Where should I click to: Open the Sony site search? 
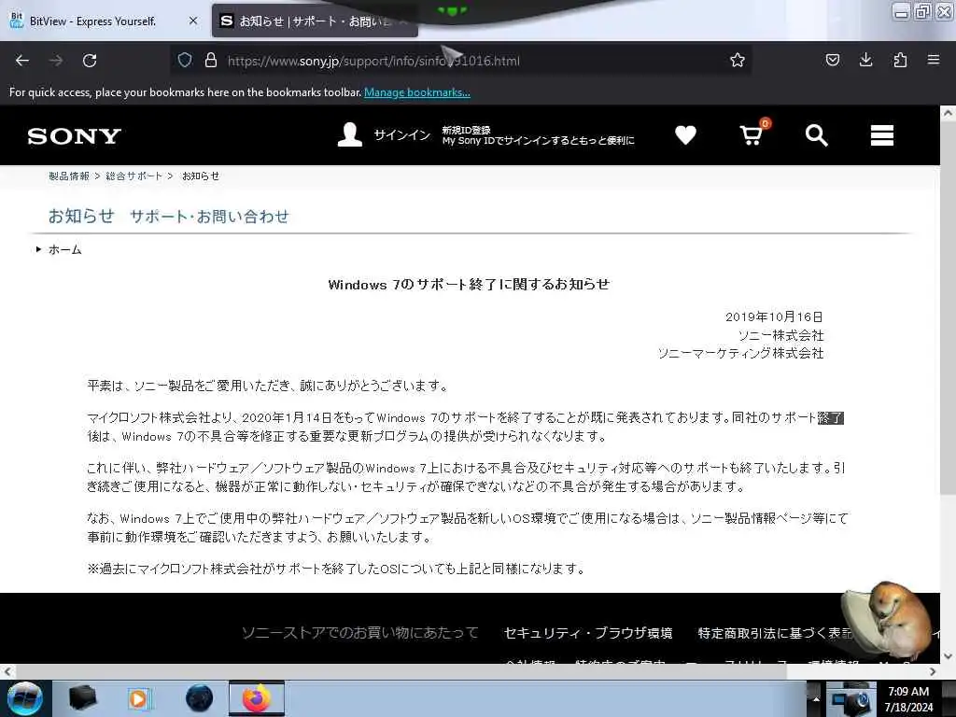tap(816, 135)
